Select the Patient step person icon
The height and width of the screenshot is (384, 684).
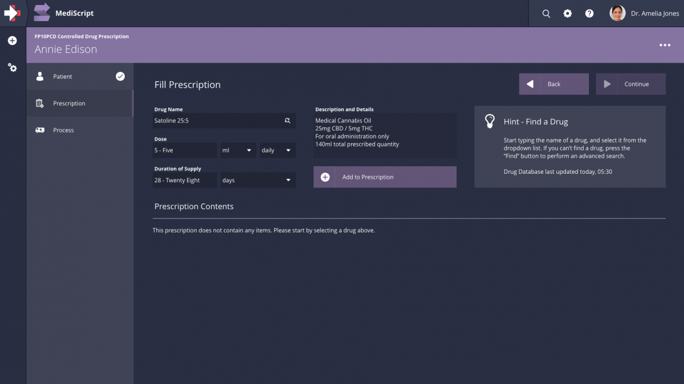coord(39,76)
